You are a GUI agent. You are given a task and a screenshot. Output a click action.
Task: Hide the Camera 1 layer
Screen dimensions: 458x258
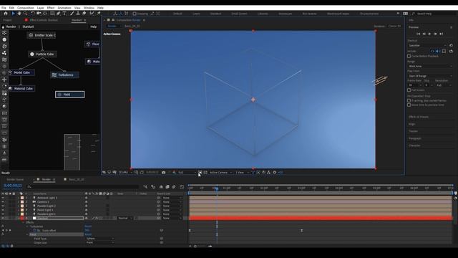pos(3,202)
